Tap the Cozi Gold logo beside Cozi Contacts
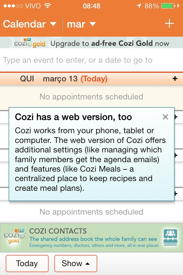This screenshot has width=183, height=275. pyautogui.click(x=14, y=236)
